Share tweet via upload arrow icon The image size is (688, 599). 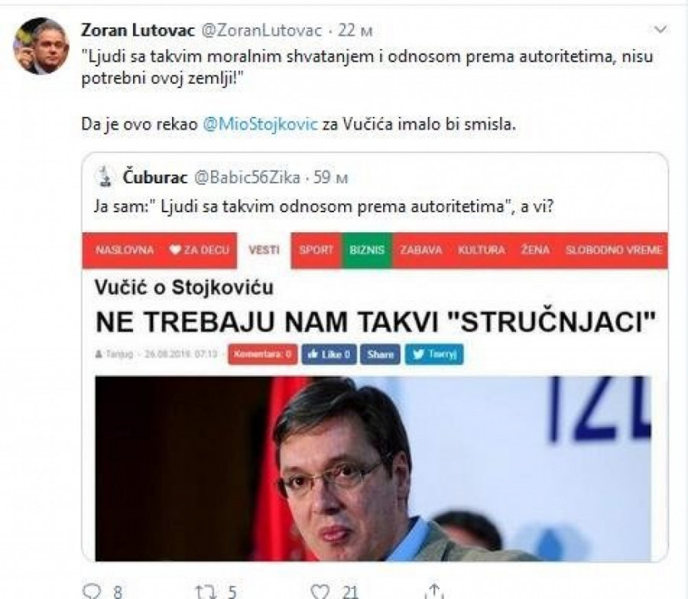click(x=434, y=591)
